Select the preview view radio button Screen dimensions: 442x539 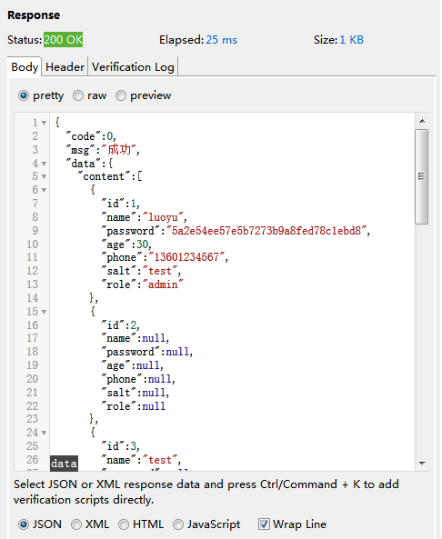tap(121, 95)
